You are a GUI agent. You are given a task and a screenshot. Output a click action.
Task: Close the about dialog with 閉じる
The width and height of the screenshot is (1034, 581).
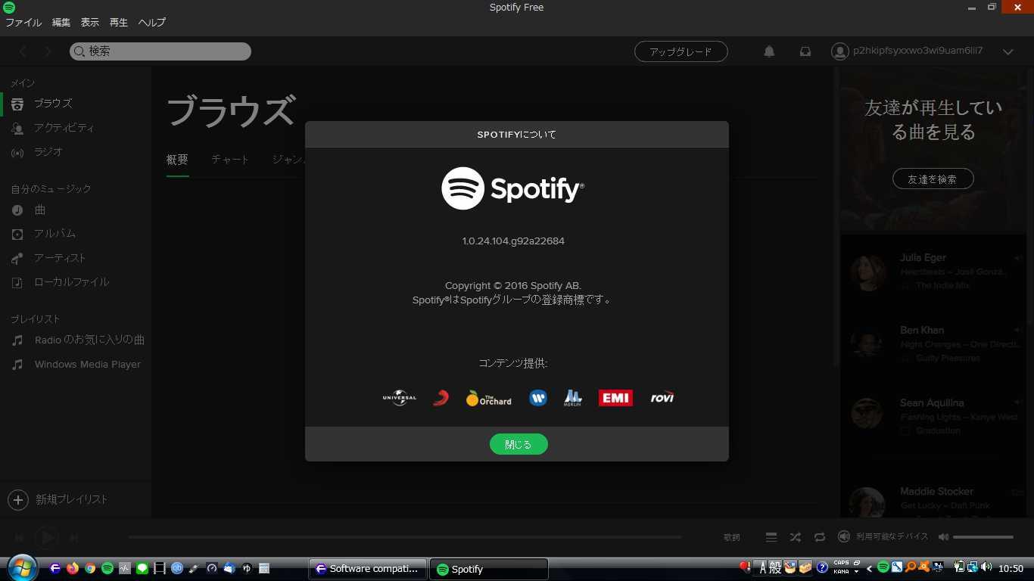[519, 444]
